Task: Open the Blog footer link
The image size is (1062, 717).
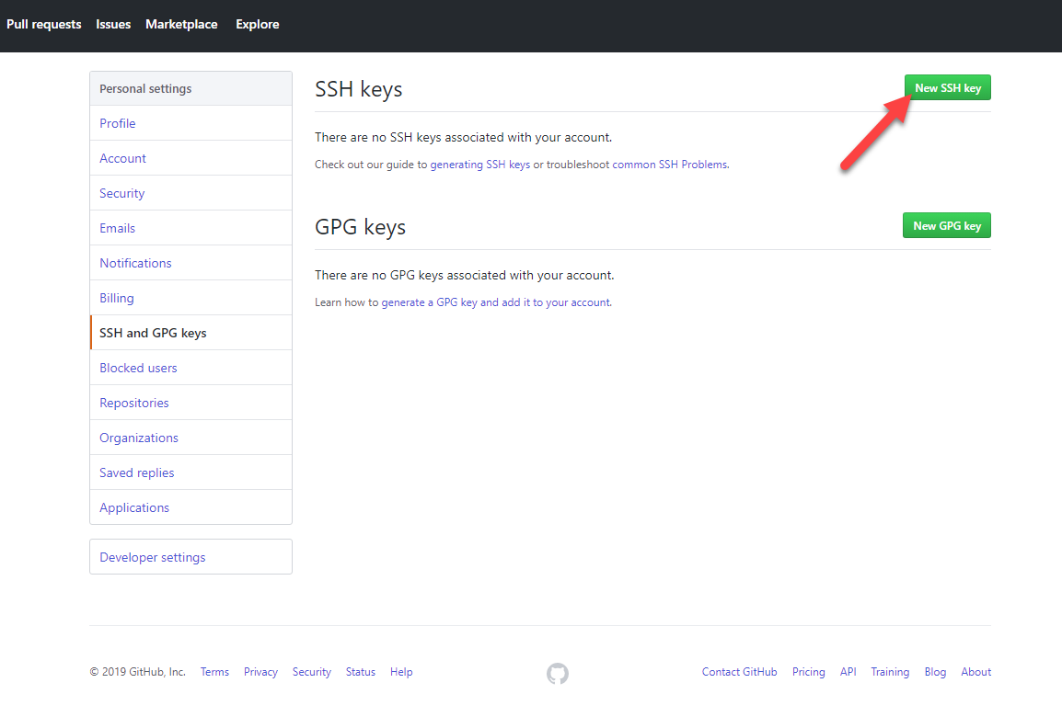Action: [935, 672]
